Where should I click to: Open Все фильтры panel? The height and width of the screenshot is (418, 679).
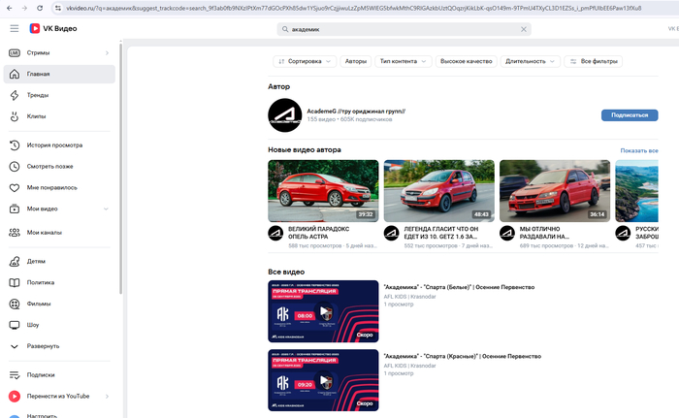tap(593, 61)
